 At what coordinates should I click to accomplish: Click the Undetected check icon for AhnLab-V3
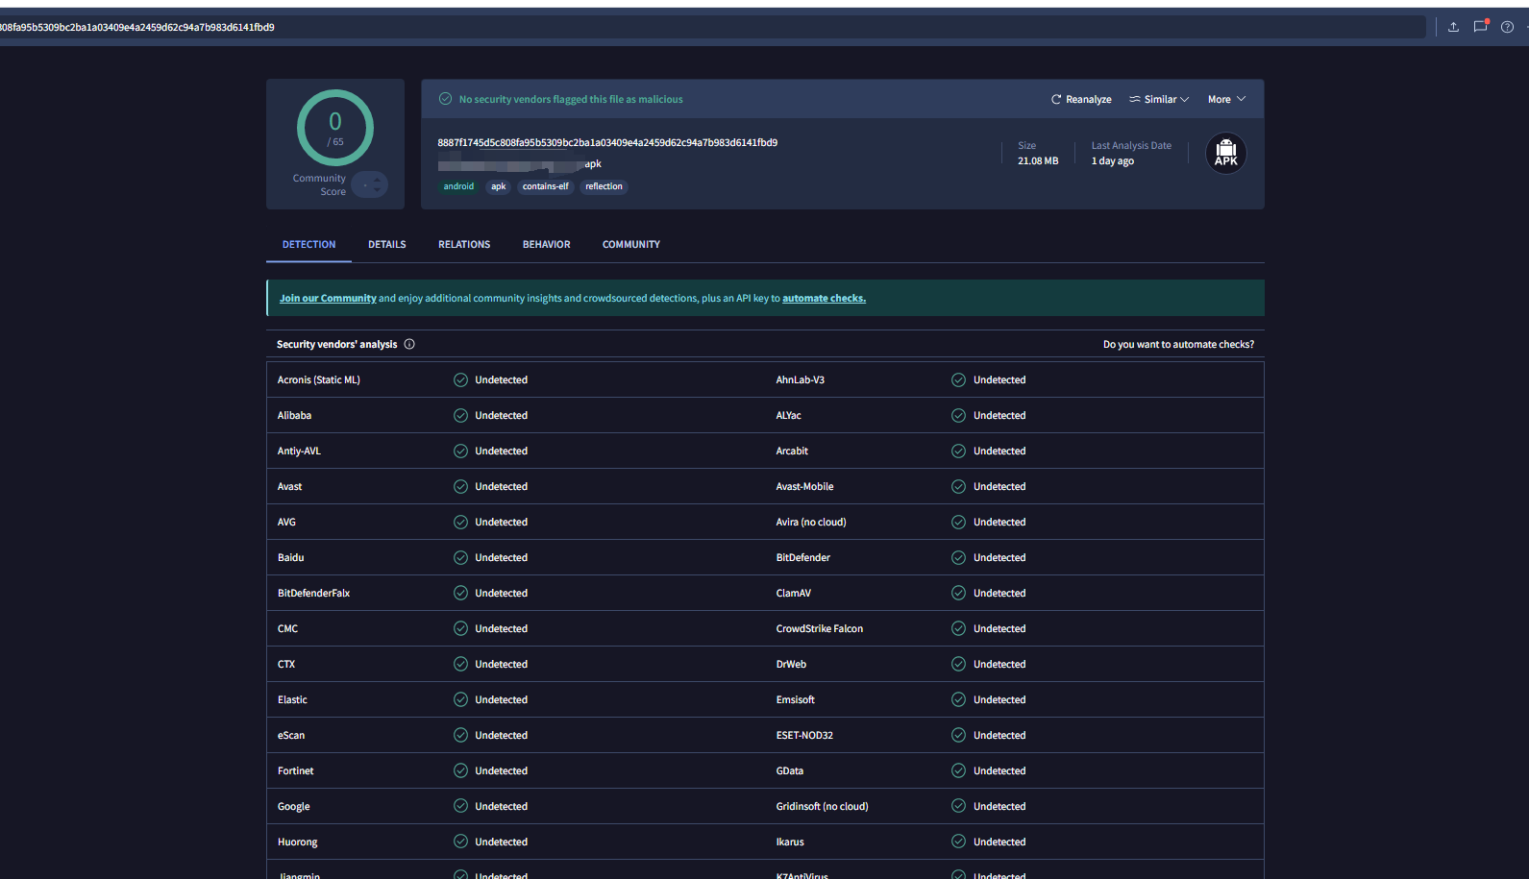point(958,379)
